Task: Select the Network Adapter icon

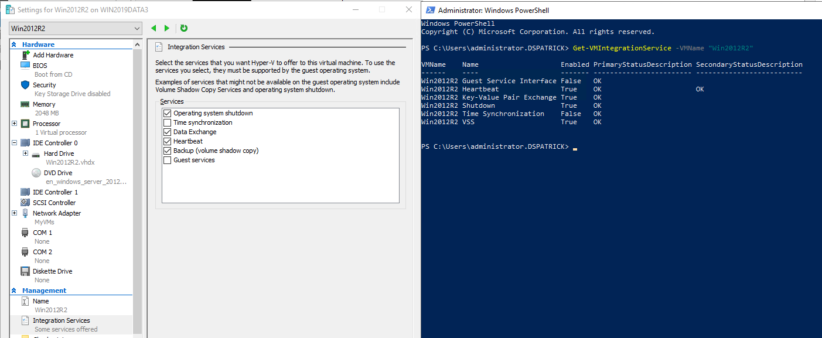Action: 25,213
